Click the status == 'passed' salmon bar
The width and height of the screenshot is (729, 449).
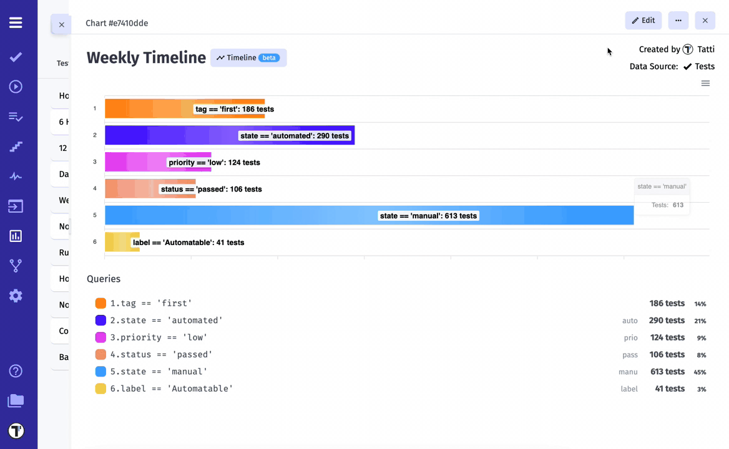point(150,188)
